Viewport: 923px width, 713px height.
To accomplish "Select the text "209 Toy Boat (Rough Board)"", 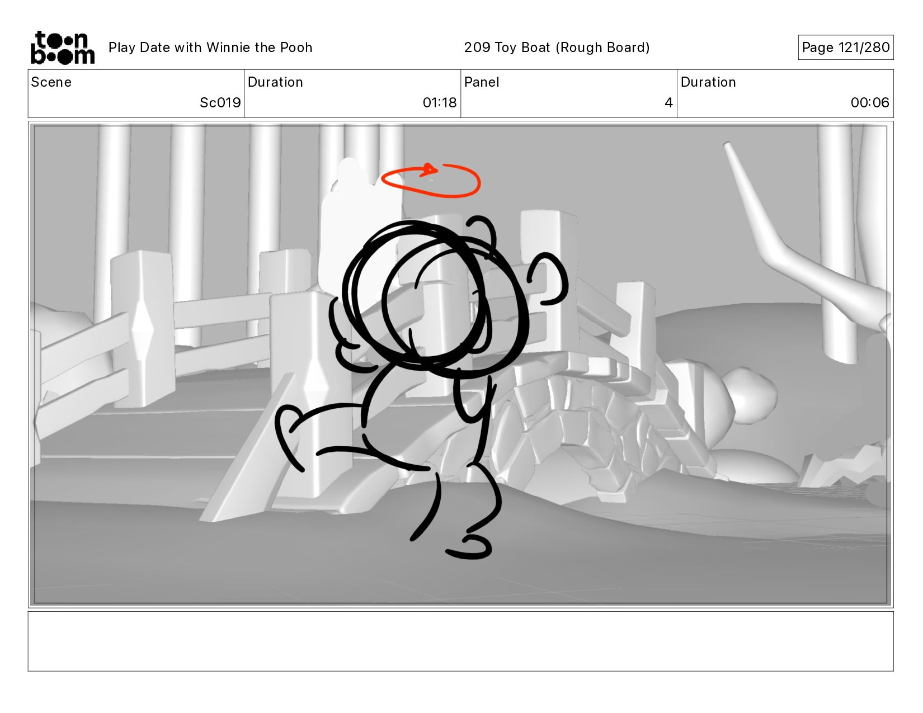I will tap(557, 48).
